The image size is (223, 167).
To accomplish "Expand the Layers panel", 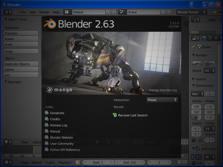I will pyautogui.click(x=193, y=79).
